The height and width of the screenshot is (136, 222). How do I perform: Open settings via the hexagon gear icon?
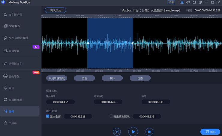pyautogui.click(x=200, y=2)
